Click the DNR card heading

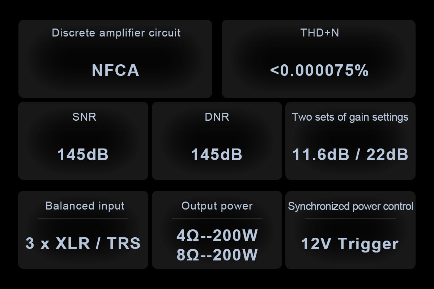pyautogui.click(x=217, y=117)
